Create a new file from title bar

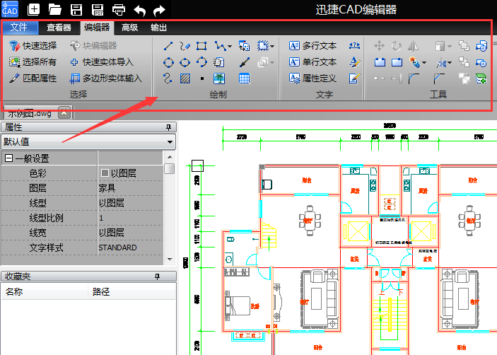(x=34, y=9)
